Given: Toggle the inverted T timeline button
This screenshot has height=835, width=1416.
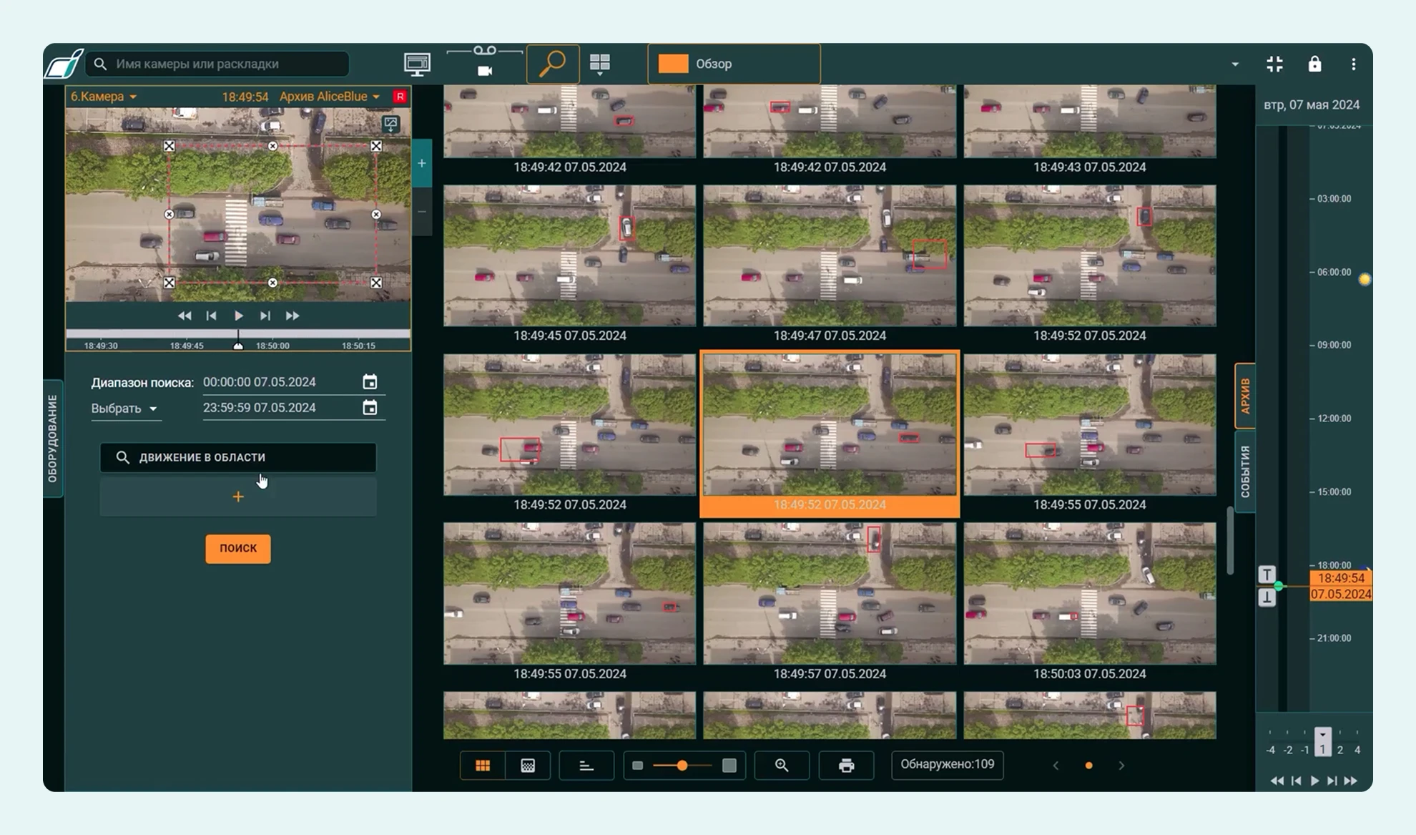Looking at the screenshot, I should point(1267,597).
